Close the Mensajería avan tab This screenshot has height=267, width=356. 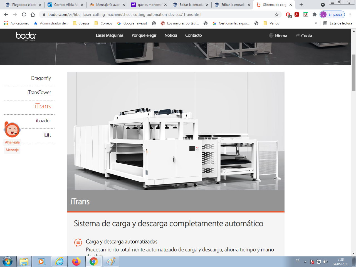[x=124, y=5]
